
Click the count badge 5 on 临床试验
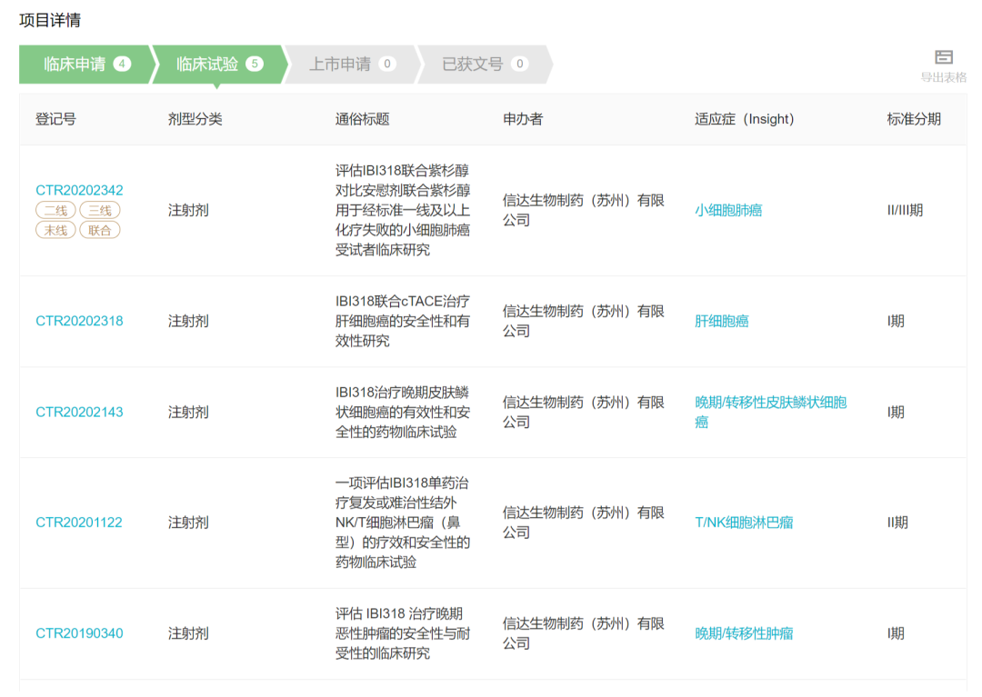(x=255, y=64)
